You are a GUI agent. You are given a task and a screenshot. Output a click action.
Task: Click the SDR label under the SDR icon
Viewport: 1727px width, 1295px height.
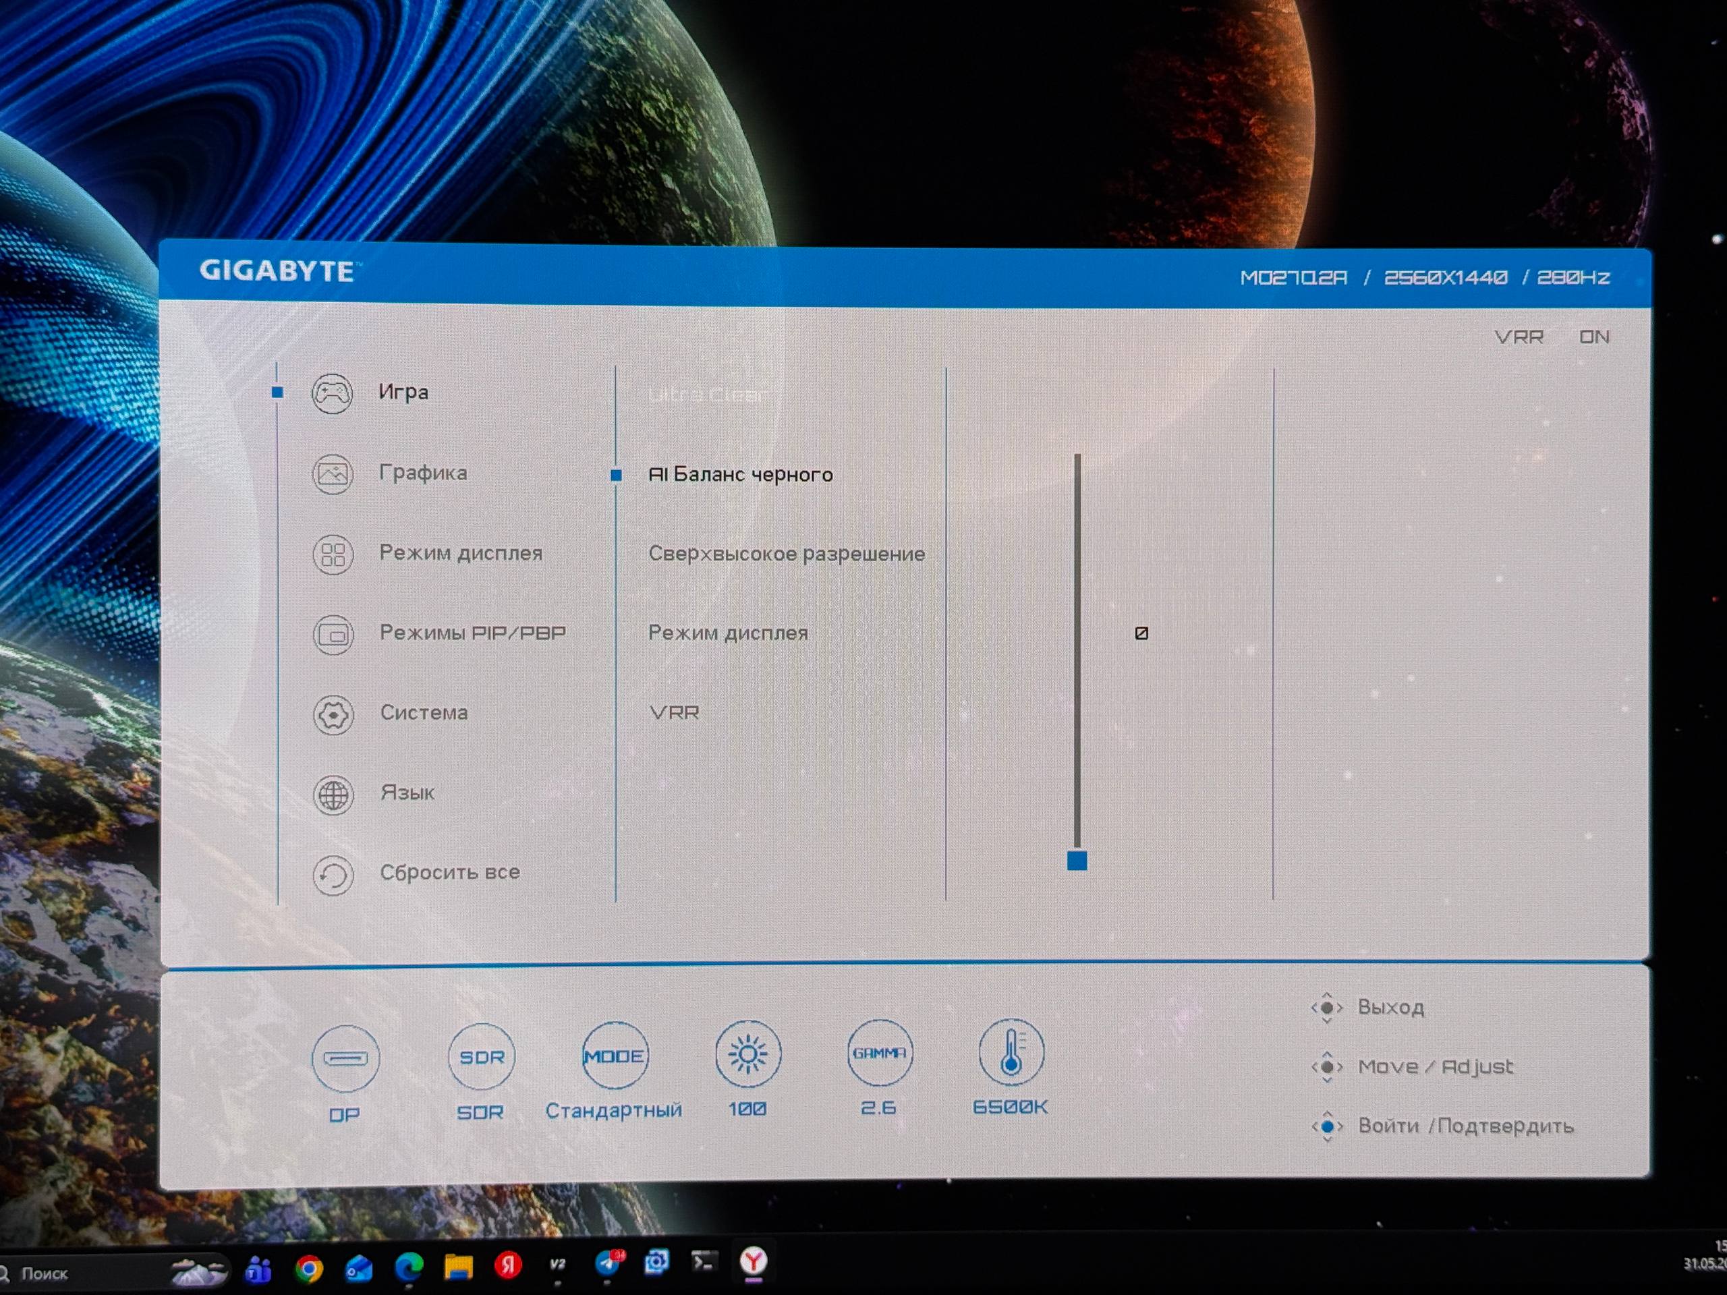(480, 1113)
